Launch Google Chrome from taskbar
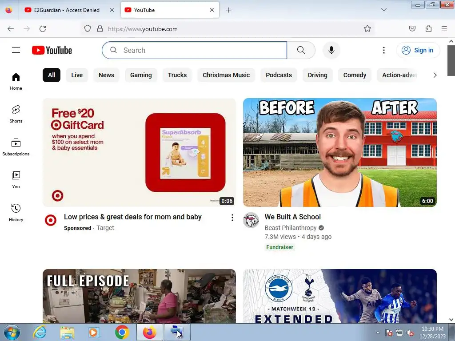The width and height of the screenshot is (455, 341). [x=122, y=332]
